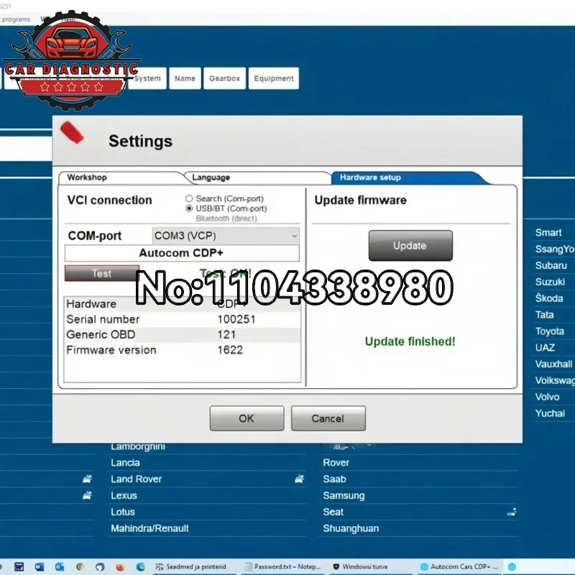Dismiss the dialog with Cancel

click(x=328, y=418)
